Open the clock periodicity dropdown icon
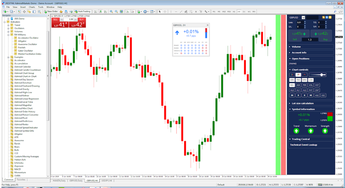 click(x=146, y=11)
